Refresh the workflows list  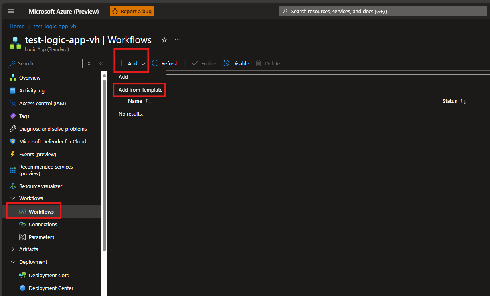click(165, 63)
